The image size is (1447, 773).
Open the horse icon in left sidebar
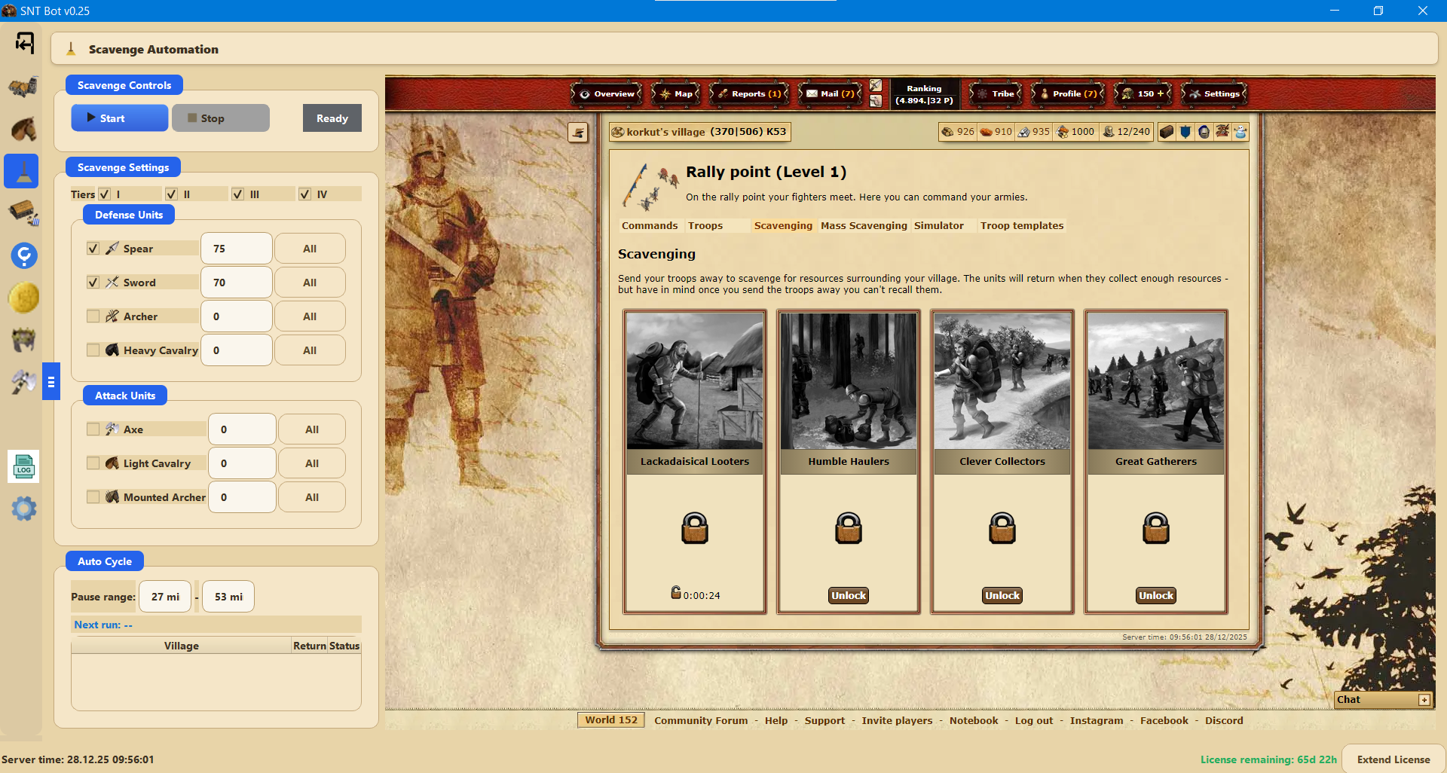pyautogui.click(x=23, y=129)
